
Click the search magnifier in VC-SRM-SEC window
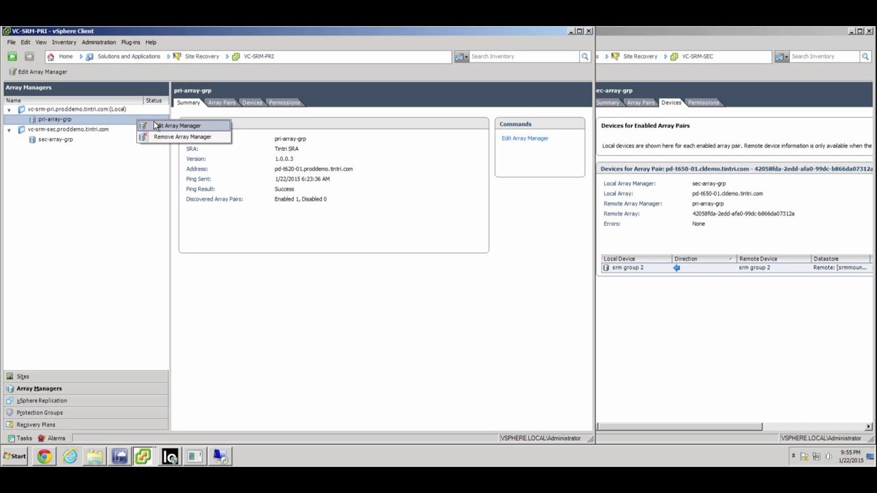click(865, 57)
